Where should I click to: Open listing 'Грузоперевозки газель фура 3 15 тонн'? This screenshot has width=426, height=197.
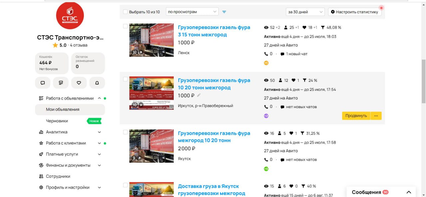point(214,31)
